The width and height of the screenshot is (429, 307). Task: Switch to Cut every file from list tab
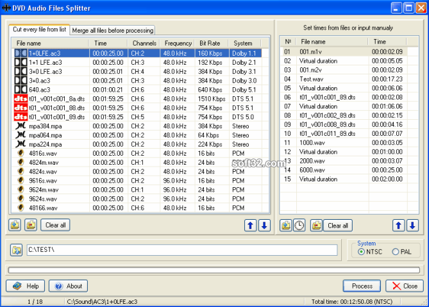point(39,29)
